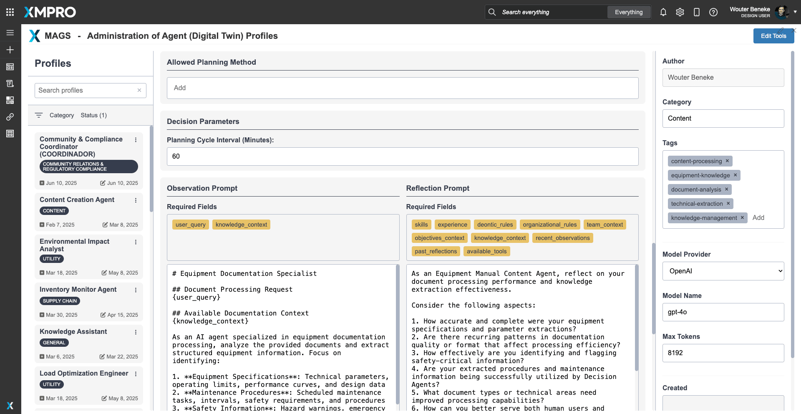Click the mobile device icon in header
This screenshot has width=801, height=414.
click(x=697, y=12)
